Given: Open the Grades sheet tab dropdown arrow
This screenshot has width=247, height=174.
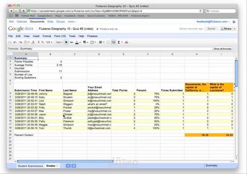Looking at the screenshot, I should coord(57,166).
